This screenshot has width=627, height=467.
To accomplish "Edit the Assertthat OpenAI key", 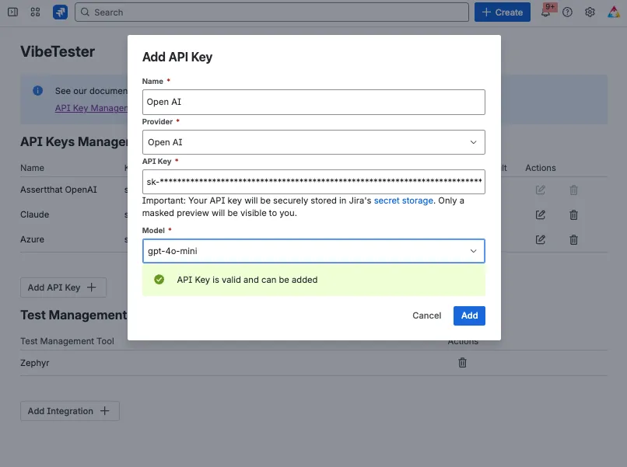I will pyautogui.click(x=540, y=190).
